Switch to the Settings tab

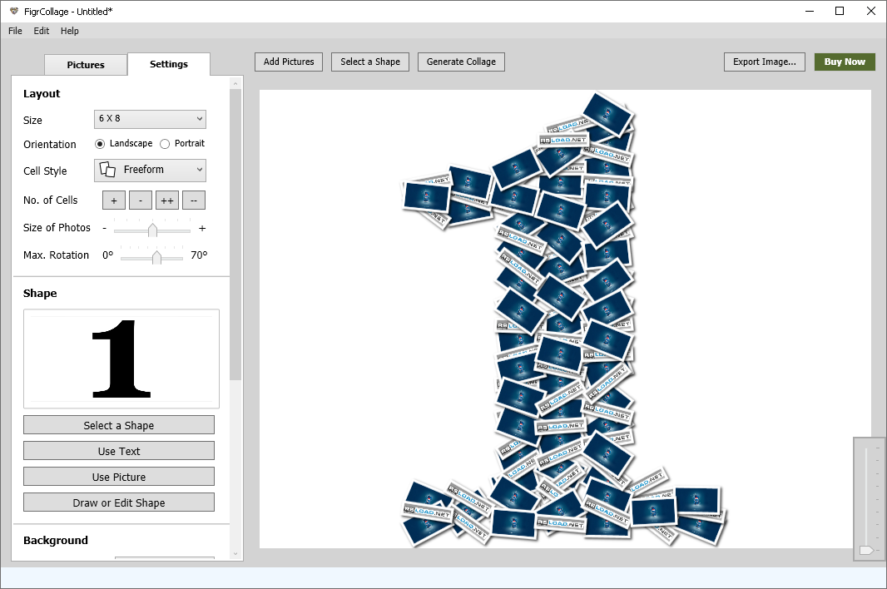tap(169, 64)
